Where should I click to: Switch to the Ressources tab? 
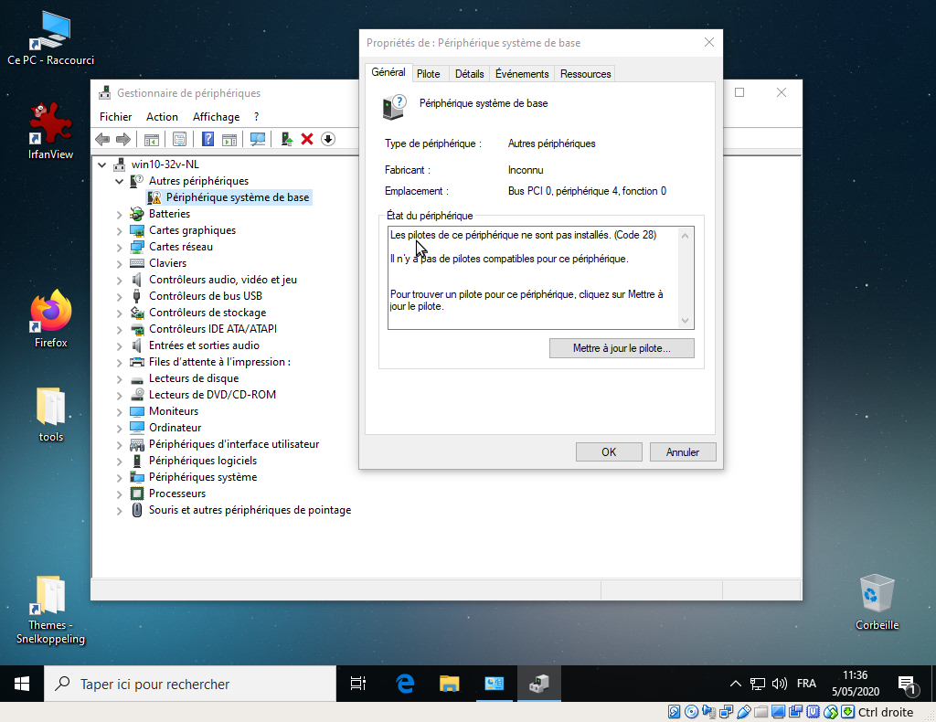click(585, 74)
